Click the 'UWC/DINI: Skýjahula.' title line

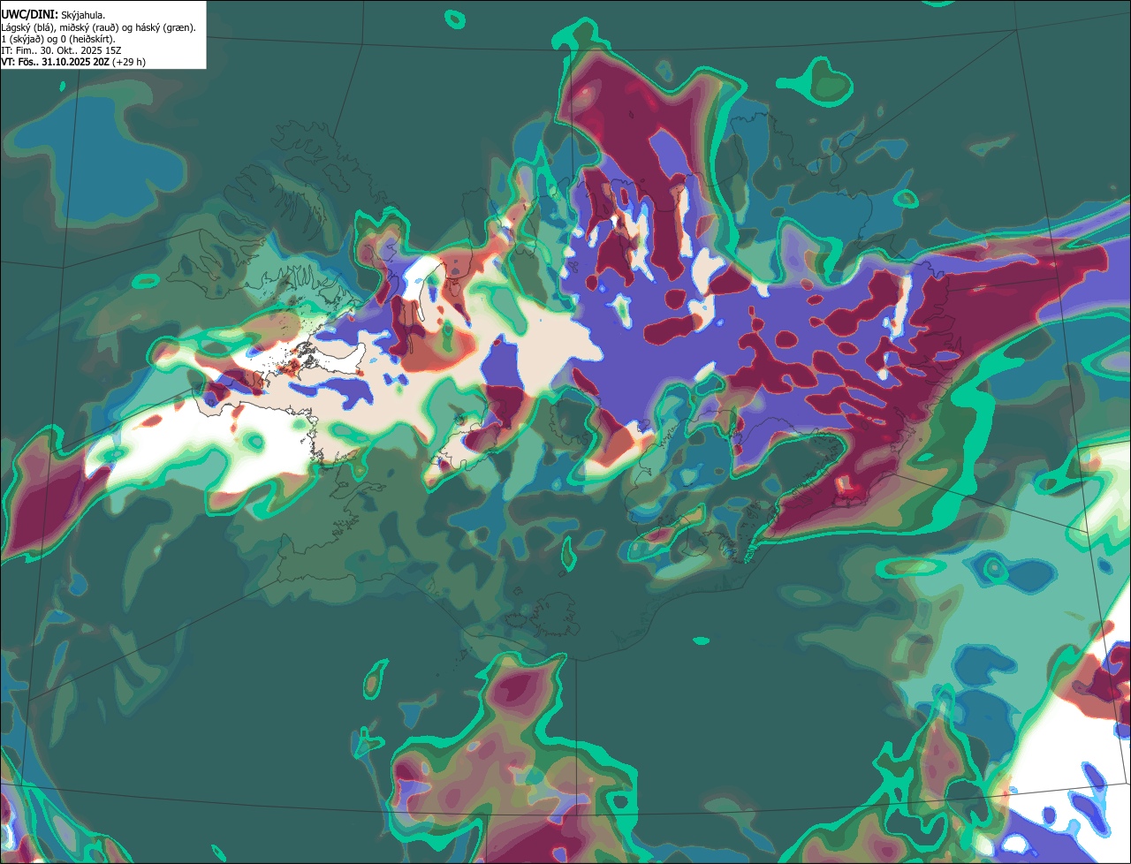[53, 15]
